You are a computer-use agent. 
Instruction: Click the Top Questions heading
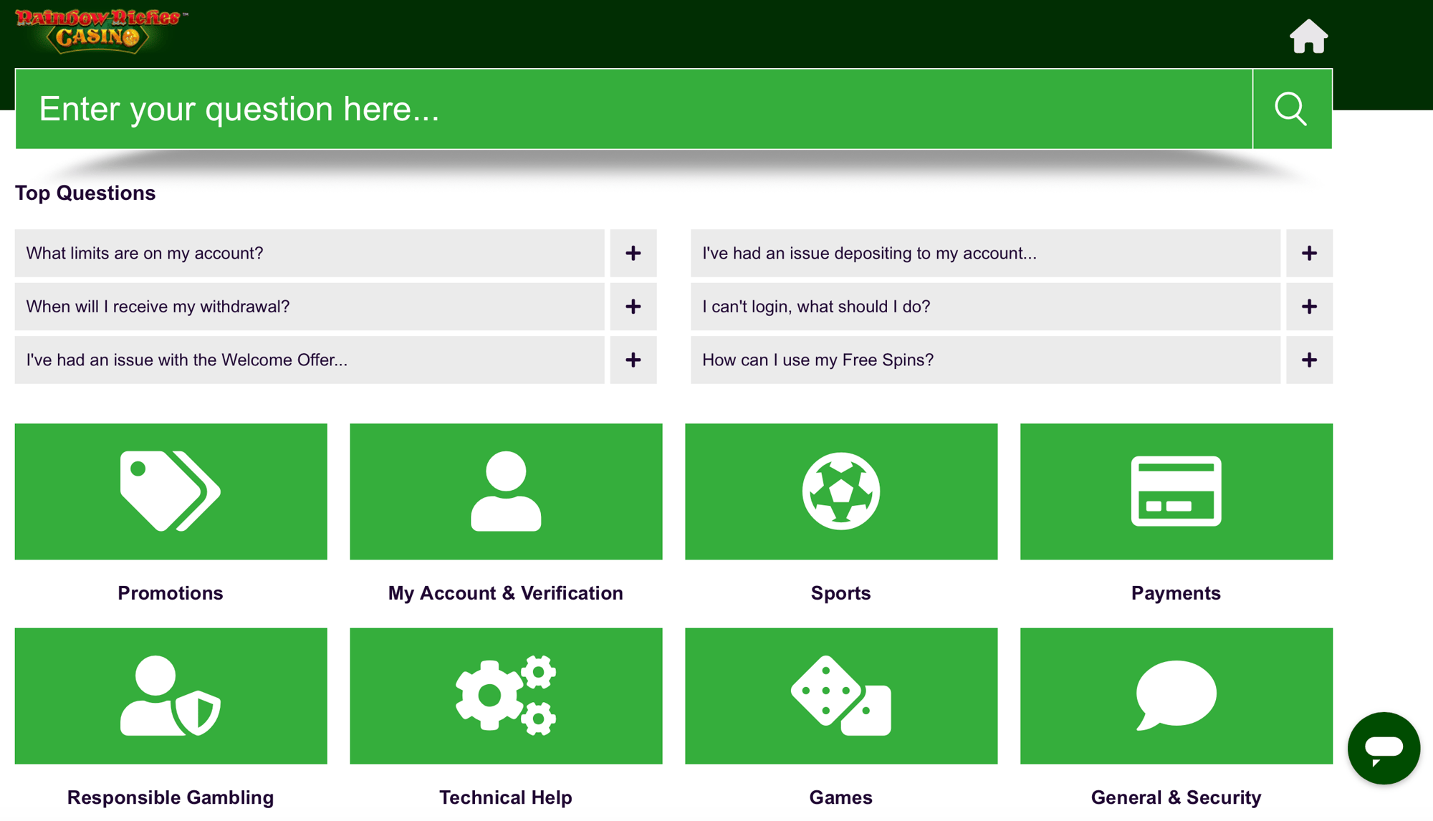click(x=85, y=193)
